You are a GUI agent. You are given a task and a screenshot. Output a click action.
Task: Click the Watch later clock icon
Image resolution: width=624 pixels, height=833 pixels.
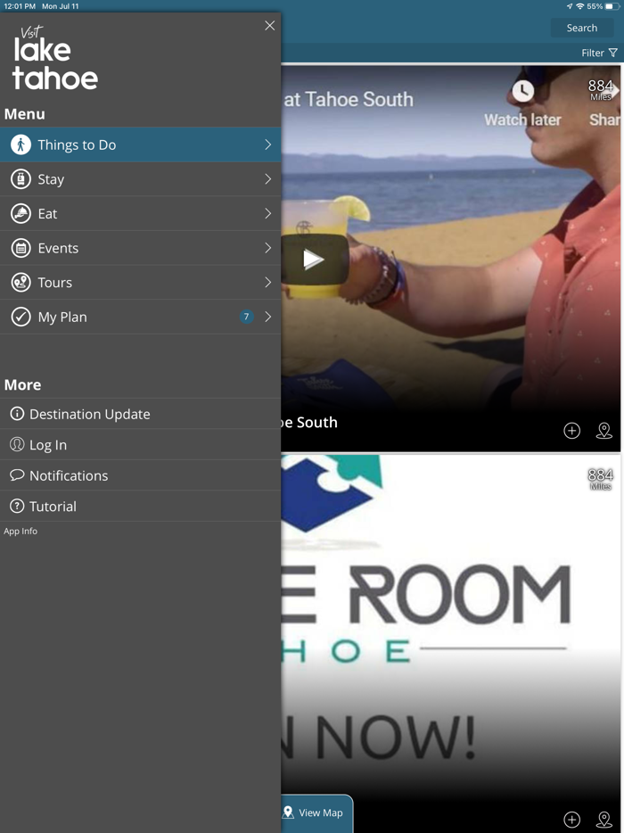click(x=522, y=92)
